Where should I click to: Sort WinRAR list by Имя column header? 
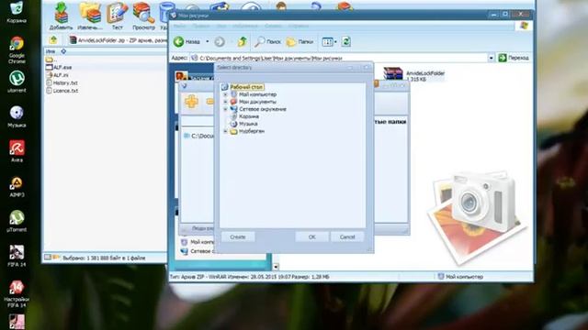coord(51,51)
